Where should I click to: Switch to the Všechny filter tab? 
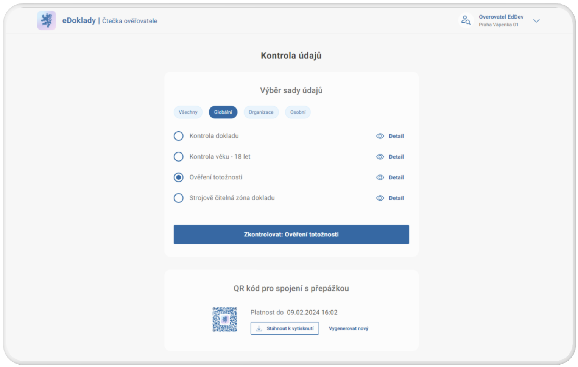[188, 112]
